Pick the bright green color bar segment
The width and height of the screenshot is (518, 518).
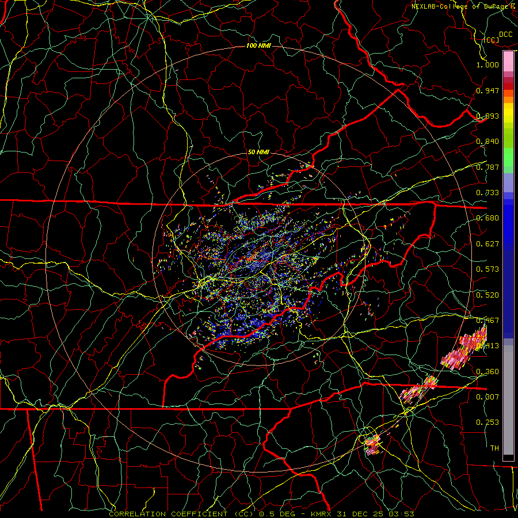coord(508,157)
